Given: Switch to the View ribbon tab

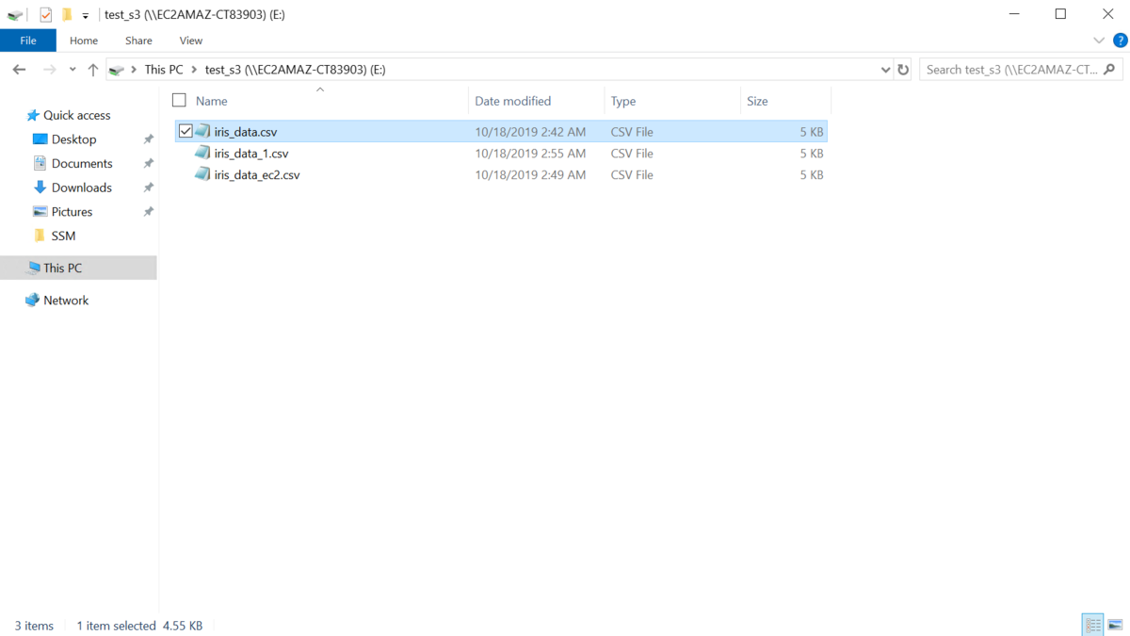Looking at the screenshot, I should [191, 41].
